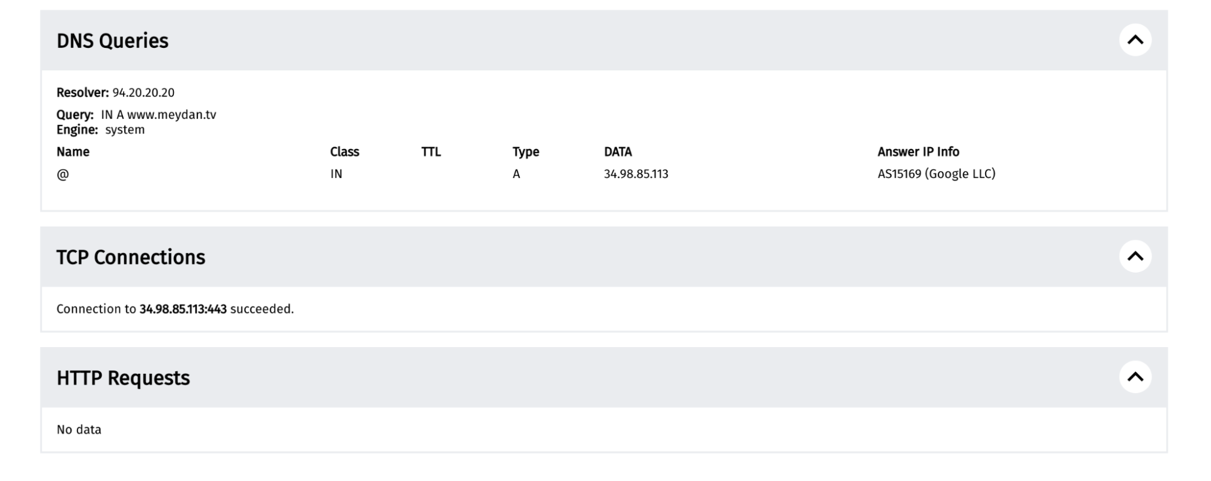Screen dimensions: 1211x481
Task: Click the bold 34.98.85.113:443 connection address
Action: tap(183, 309)
